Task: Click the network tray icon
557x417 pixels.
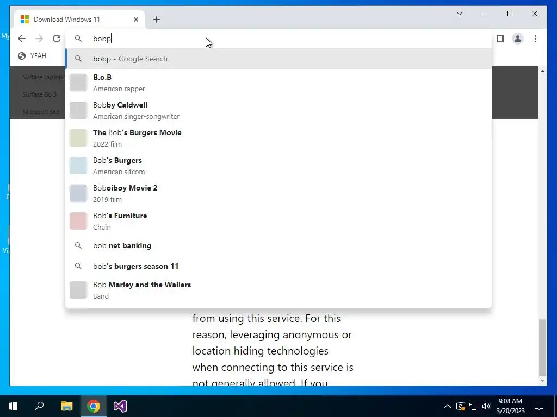Action: pyautogui.click(x=474, y=406)
